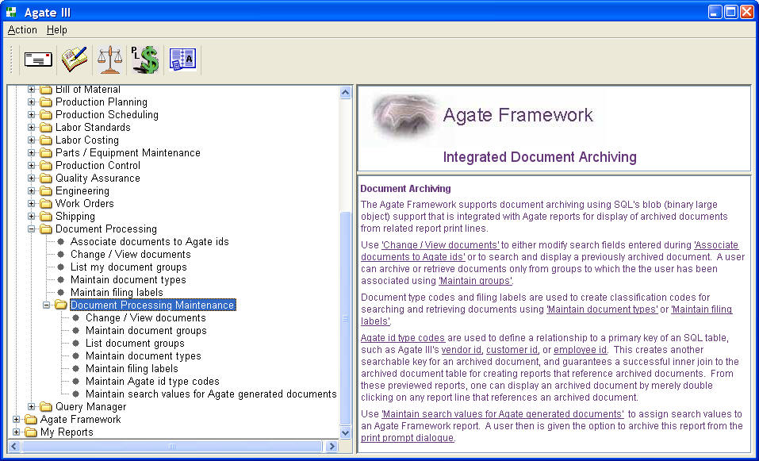Click the balance scales toolbar icon
Viewport: 759px width, 461px height.
point(110,60)
